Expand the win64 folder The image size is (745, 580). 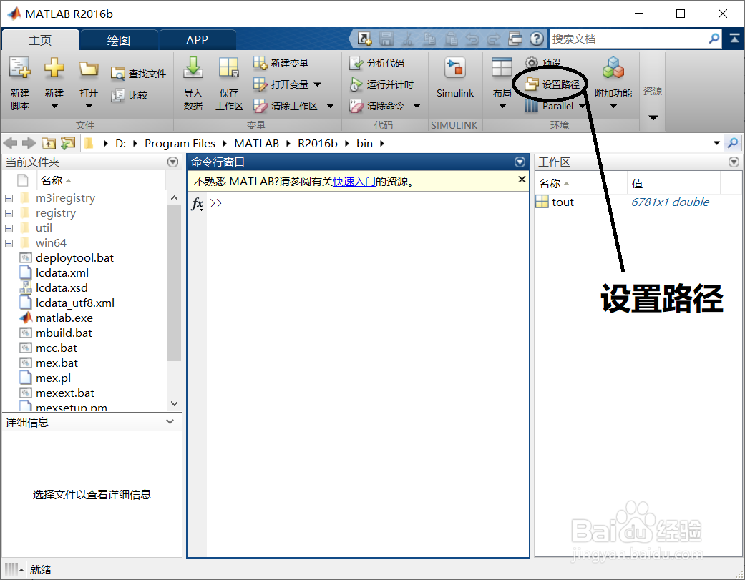click(x=9, y=243)
